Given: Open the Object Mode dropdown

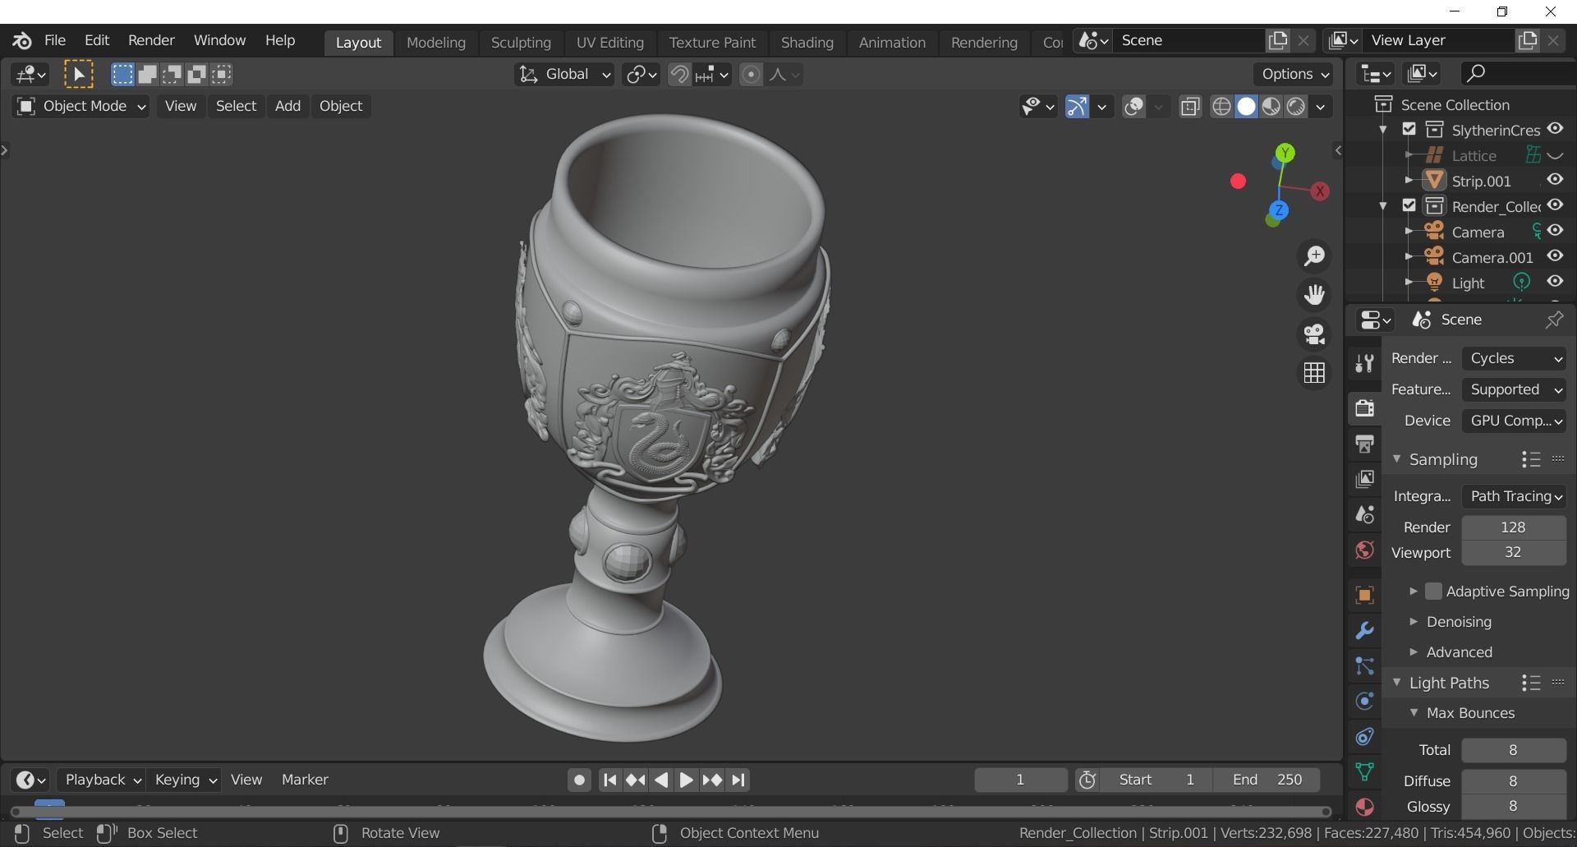Looking at the screenshot, I should click(80, 107).
